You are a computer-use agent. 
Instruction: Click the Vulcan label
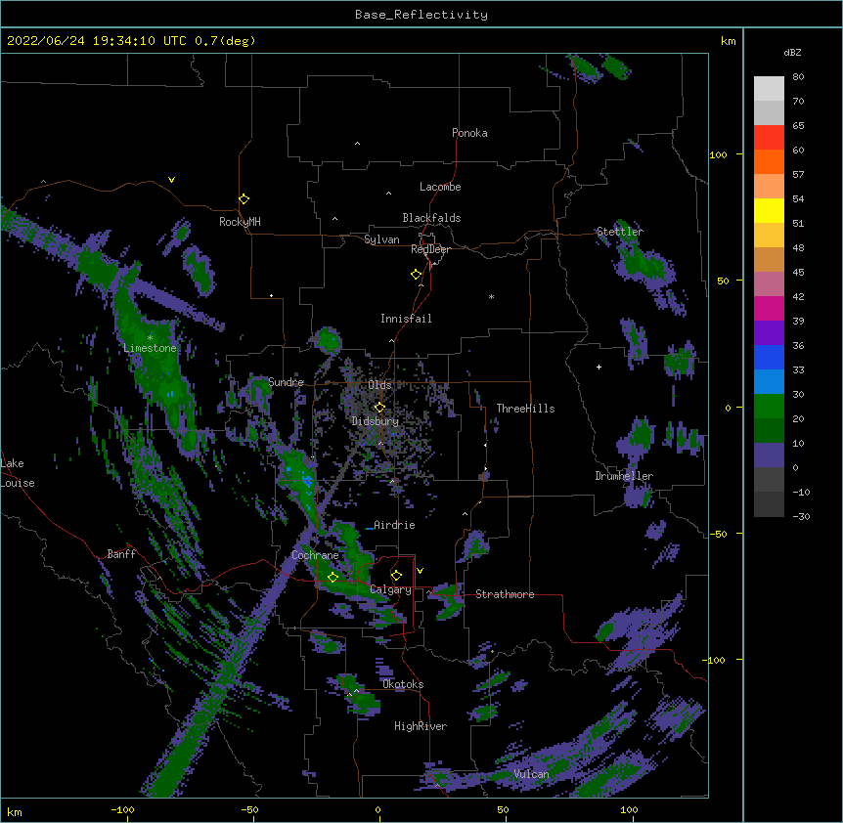[531, 774]
